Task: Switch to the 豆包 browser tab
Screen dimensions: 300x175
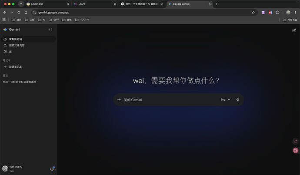Action: pyautogui.click(x=142, y=4)
